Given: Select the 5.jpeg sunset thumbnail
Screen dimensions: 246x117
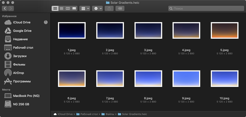Looking at the screenshot, I should click(x=224, y=31).
